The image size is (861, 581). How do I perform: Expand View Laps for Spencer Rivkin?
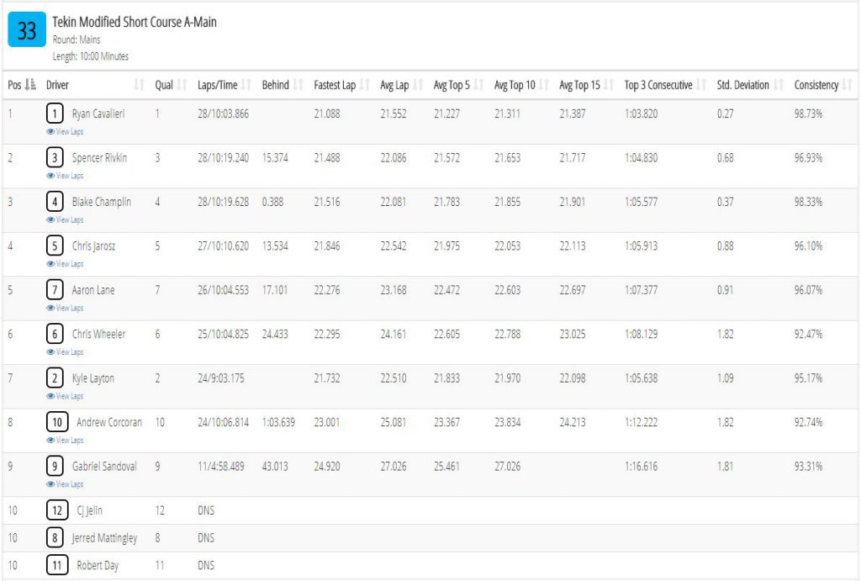pyautogui.click(x=65, y=176)
